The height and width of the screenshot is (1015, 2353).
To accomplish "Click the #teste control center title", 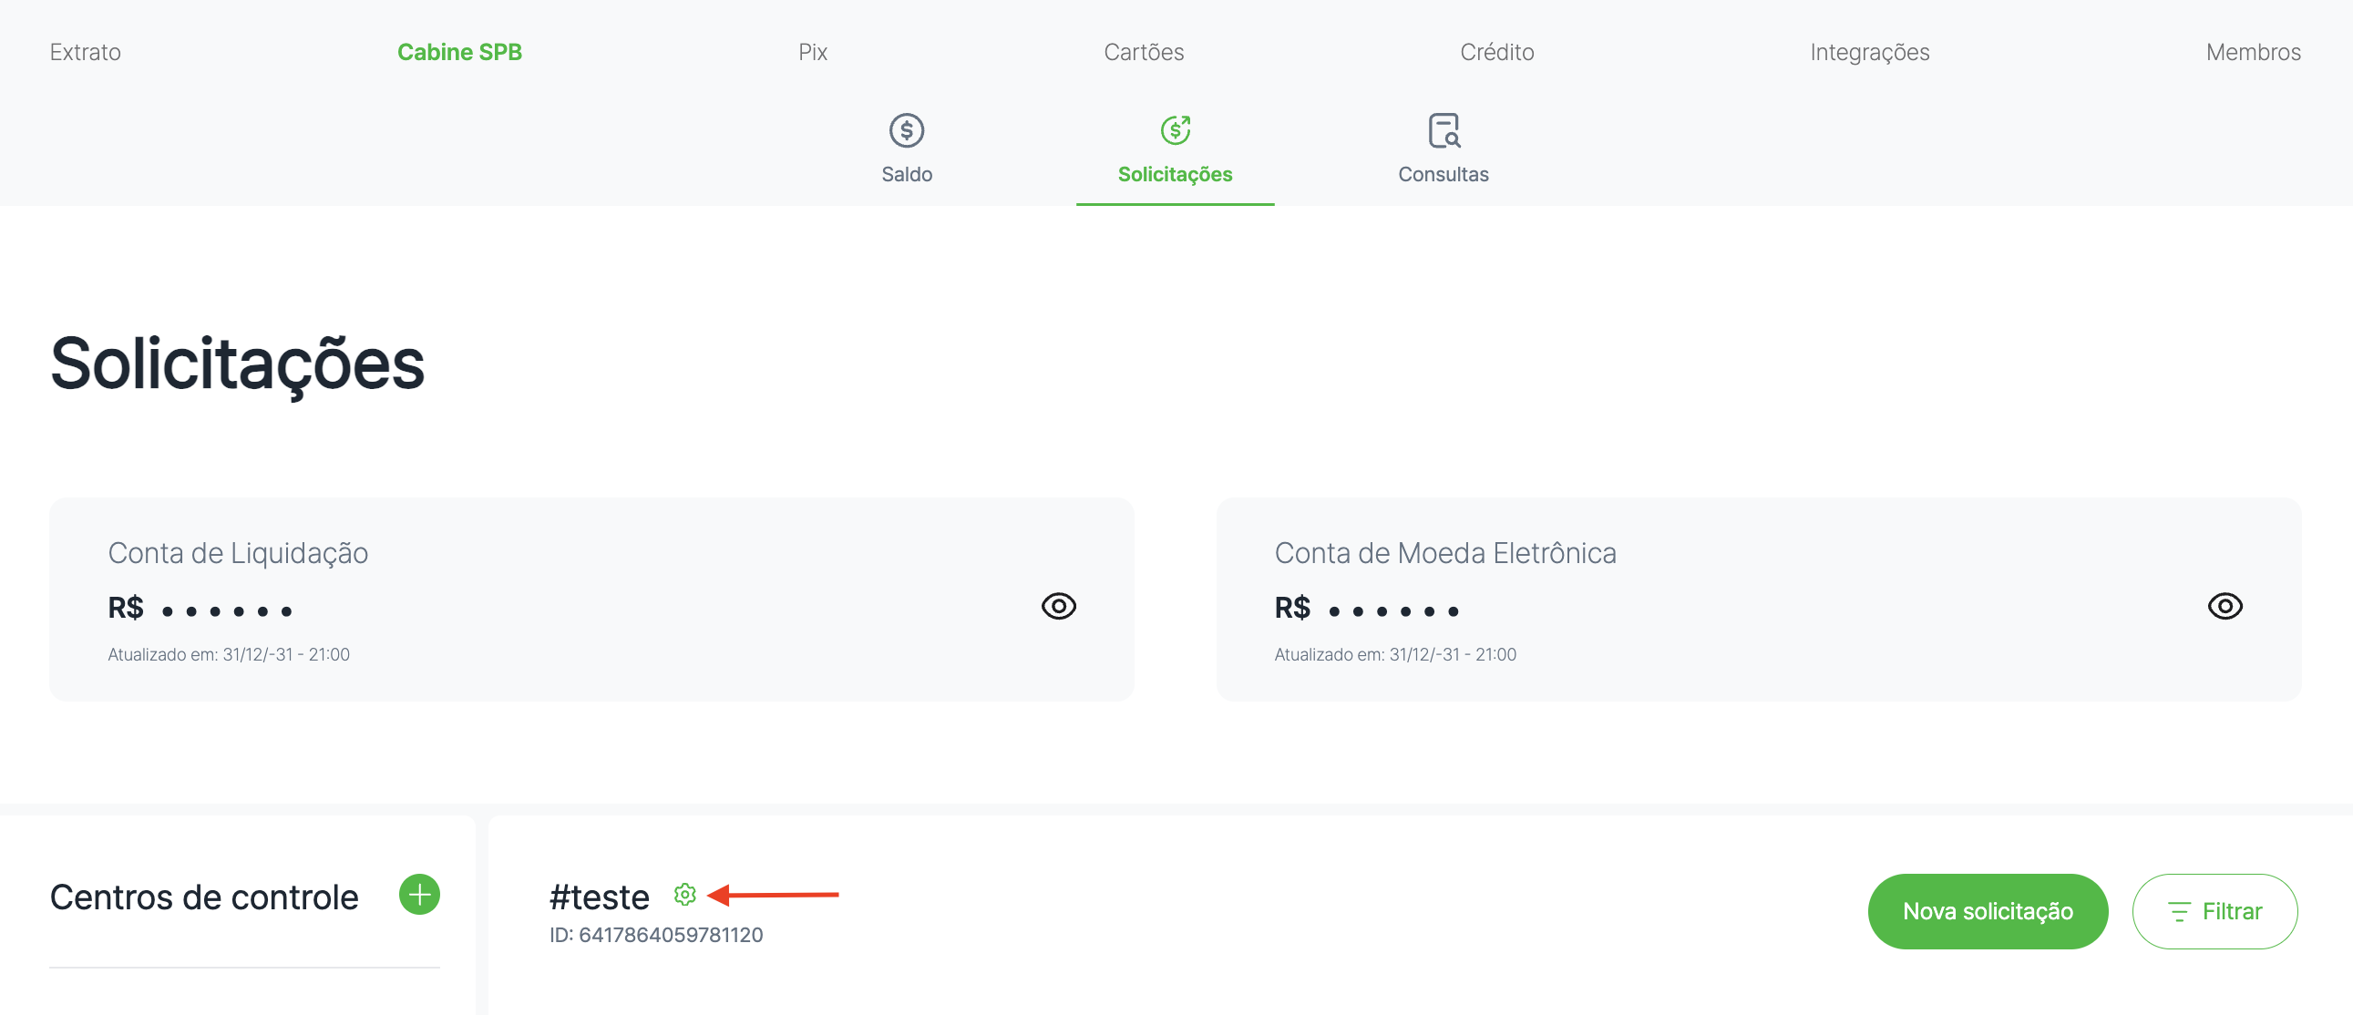I will tap(600, 897).
